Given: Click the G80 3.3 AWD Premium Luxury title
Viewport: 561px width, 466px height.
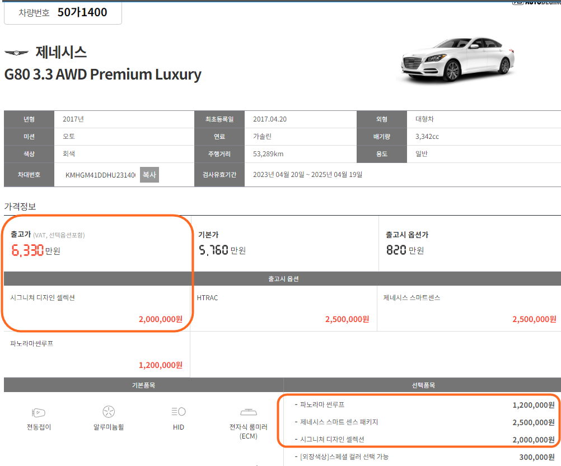Looking at the screenshot, I should click(x=102, y=74).
